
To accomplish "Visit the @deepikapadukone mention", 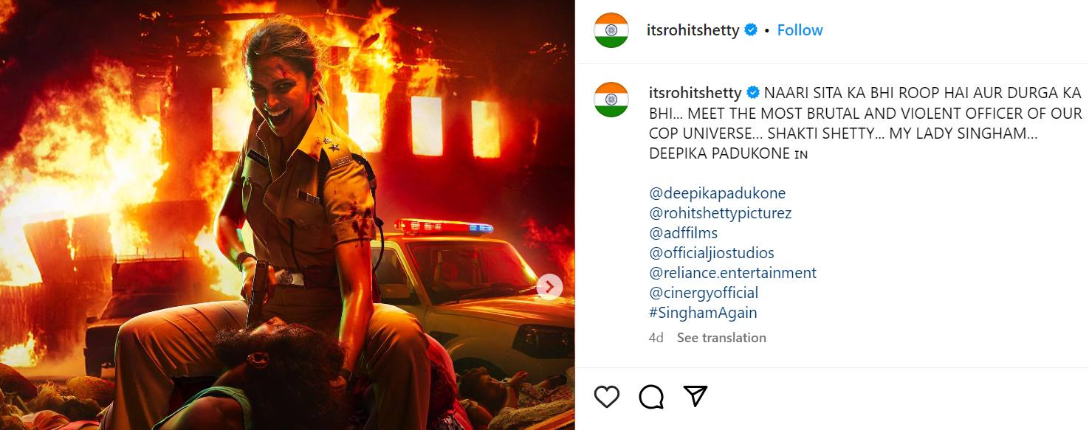I will click(x=718, y=193).
